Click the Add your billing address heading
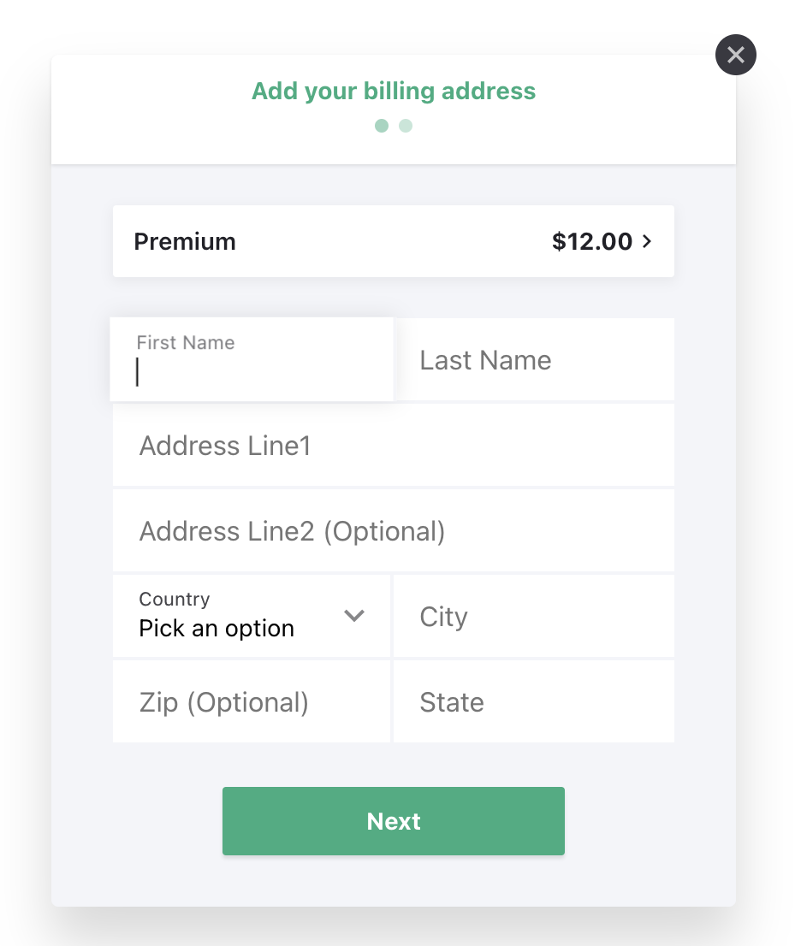 pos(394,92)
